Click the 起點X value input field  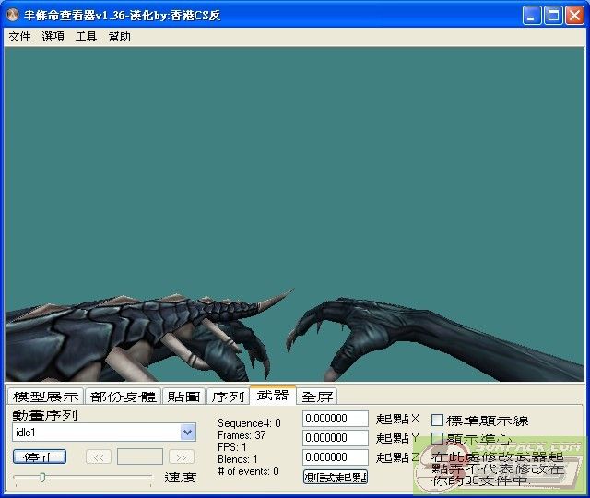tap(336, 420)
